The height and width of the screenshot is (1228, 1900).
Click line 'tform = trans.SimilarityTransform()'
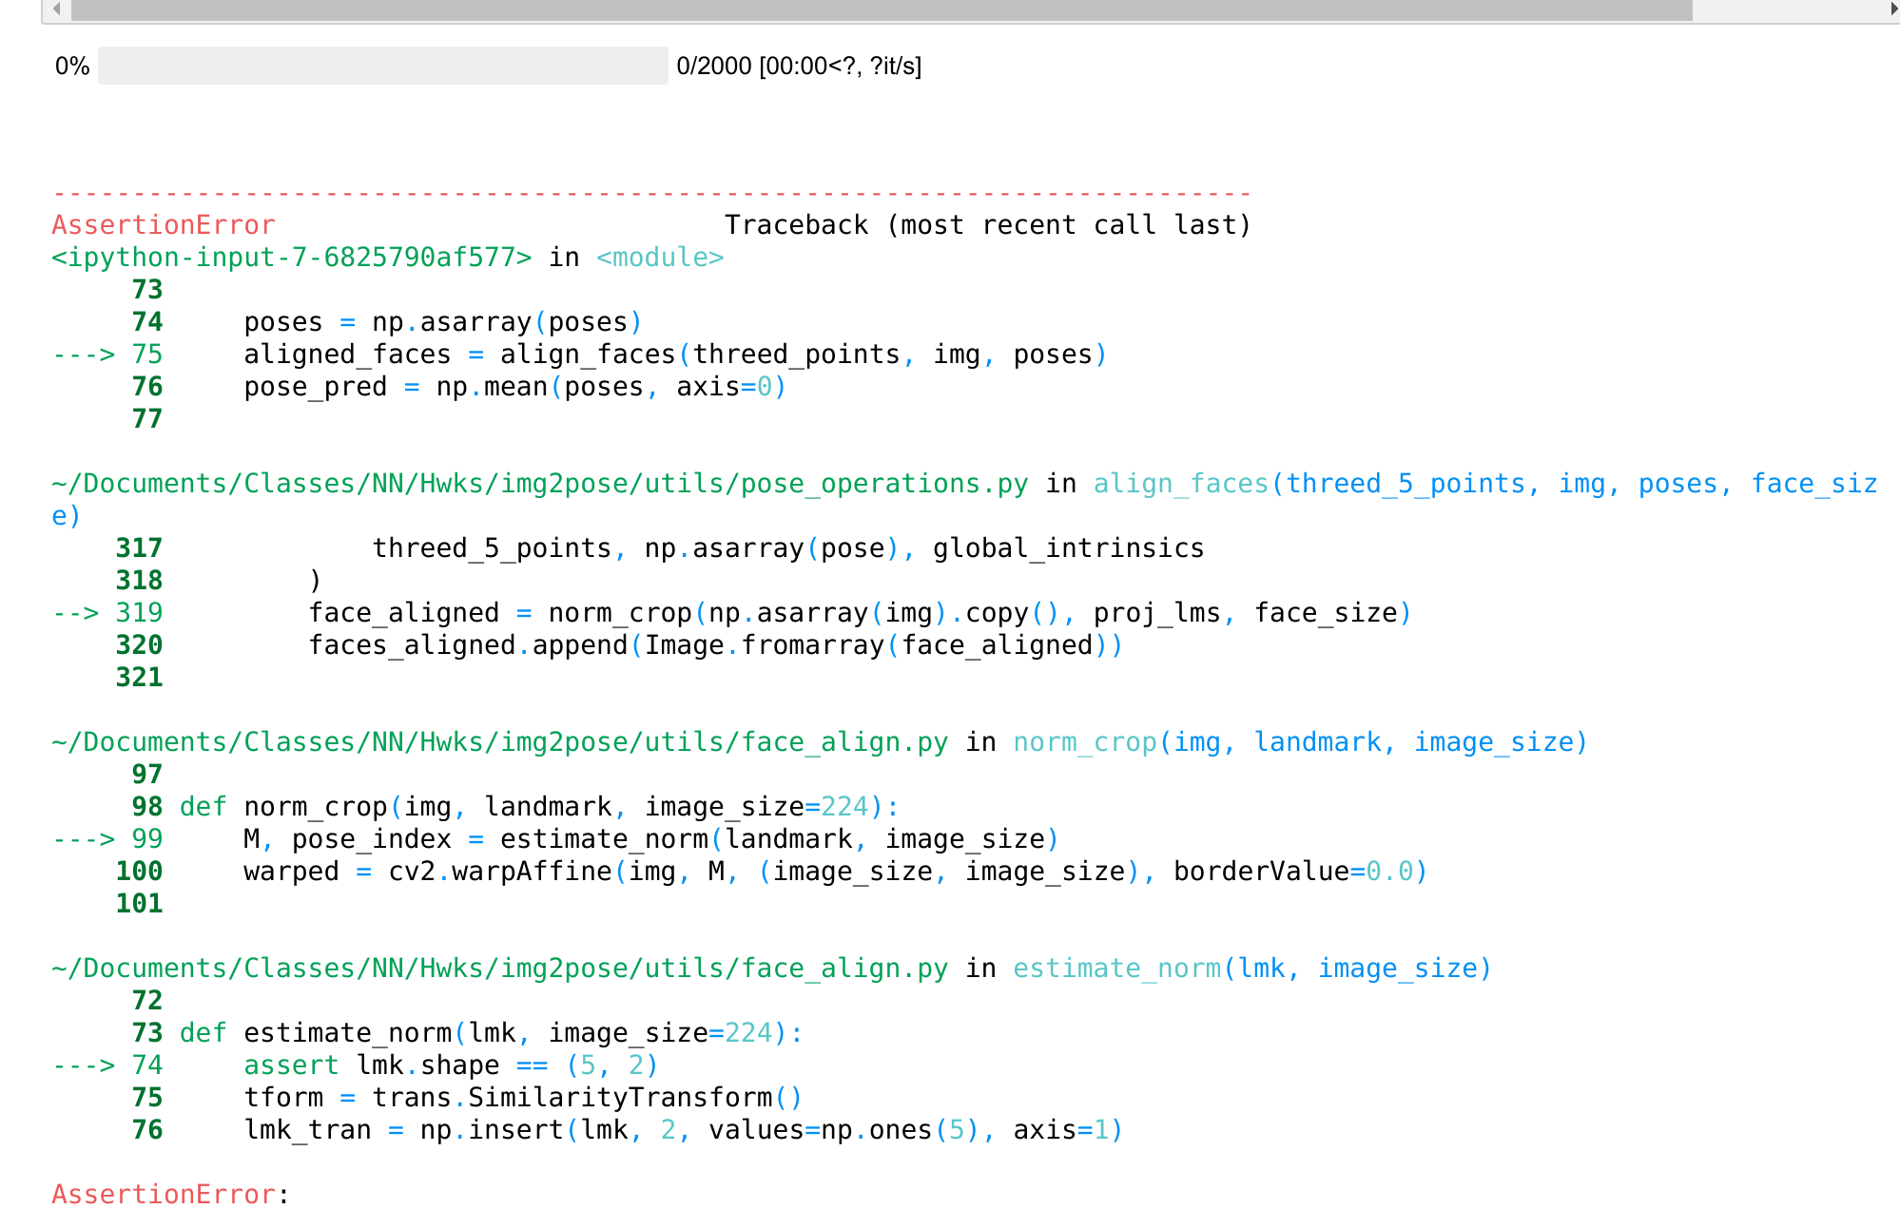point(523,1098)
